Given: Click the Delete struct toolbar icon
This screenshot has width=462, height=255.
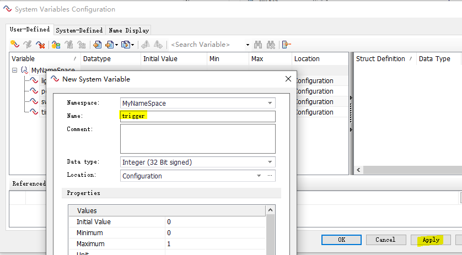Looking at the screenshot, I should click(82, 45).
